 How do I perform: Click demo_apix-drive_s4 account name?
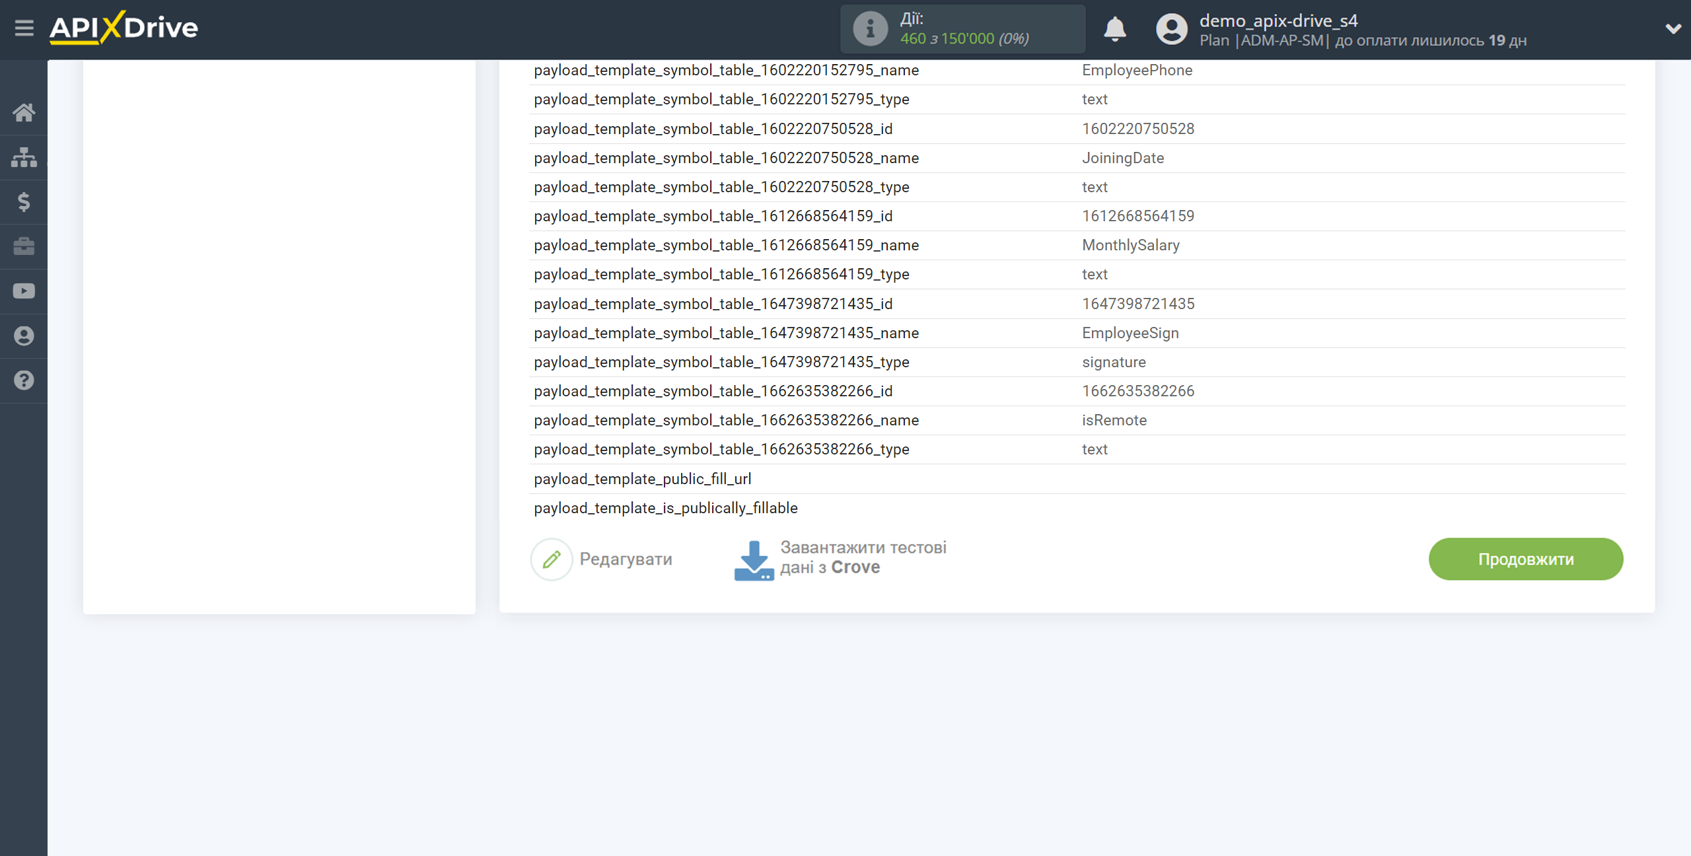[x=1278, y=20]
